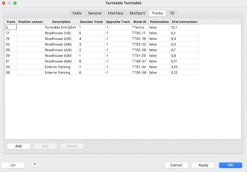Click the Decoder Track column header
Screen dimensions: 247x172
91,22
